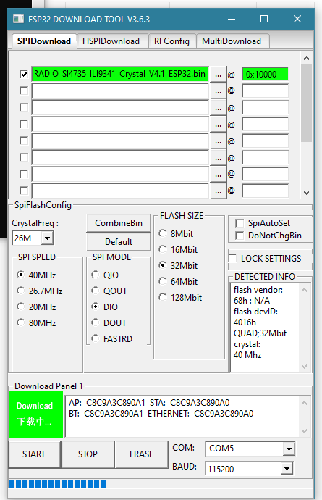
Task: Click the file path field containing RADIO_SI4735 bin
Action: 120,75
